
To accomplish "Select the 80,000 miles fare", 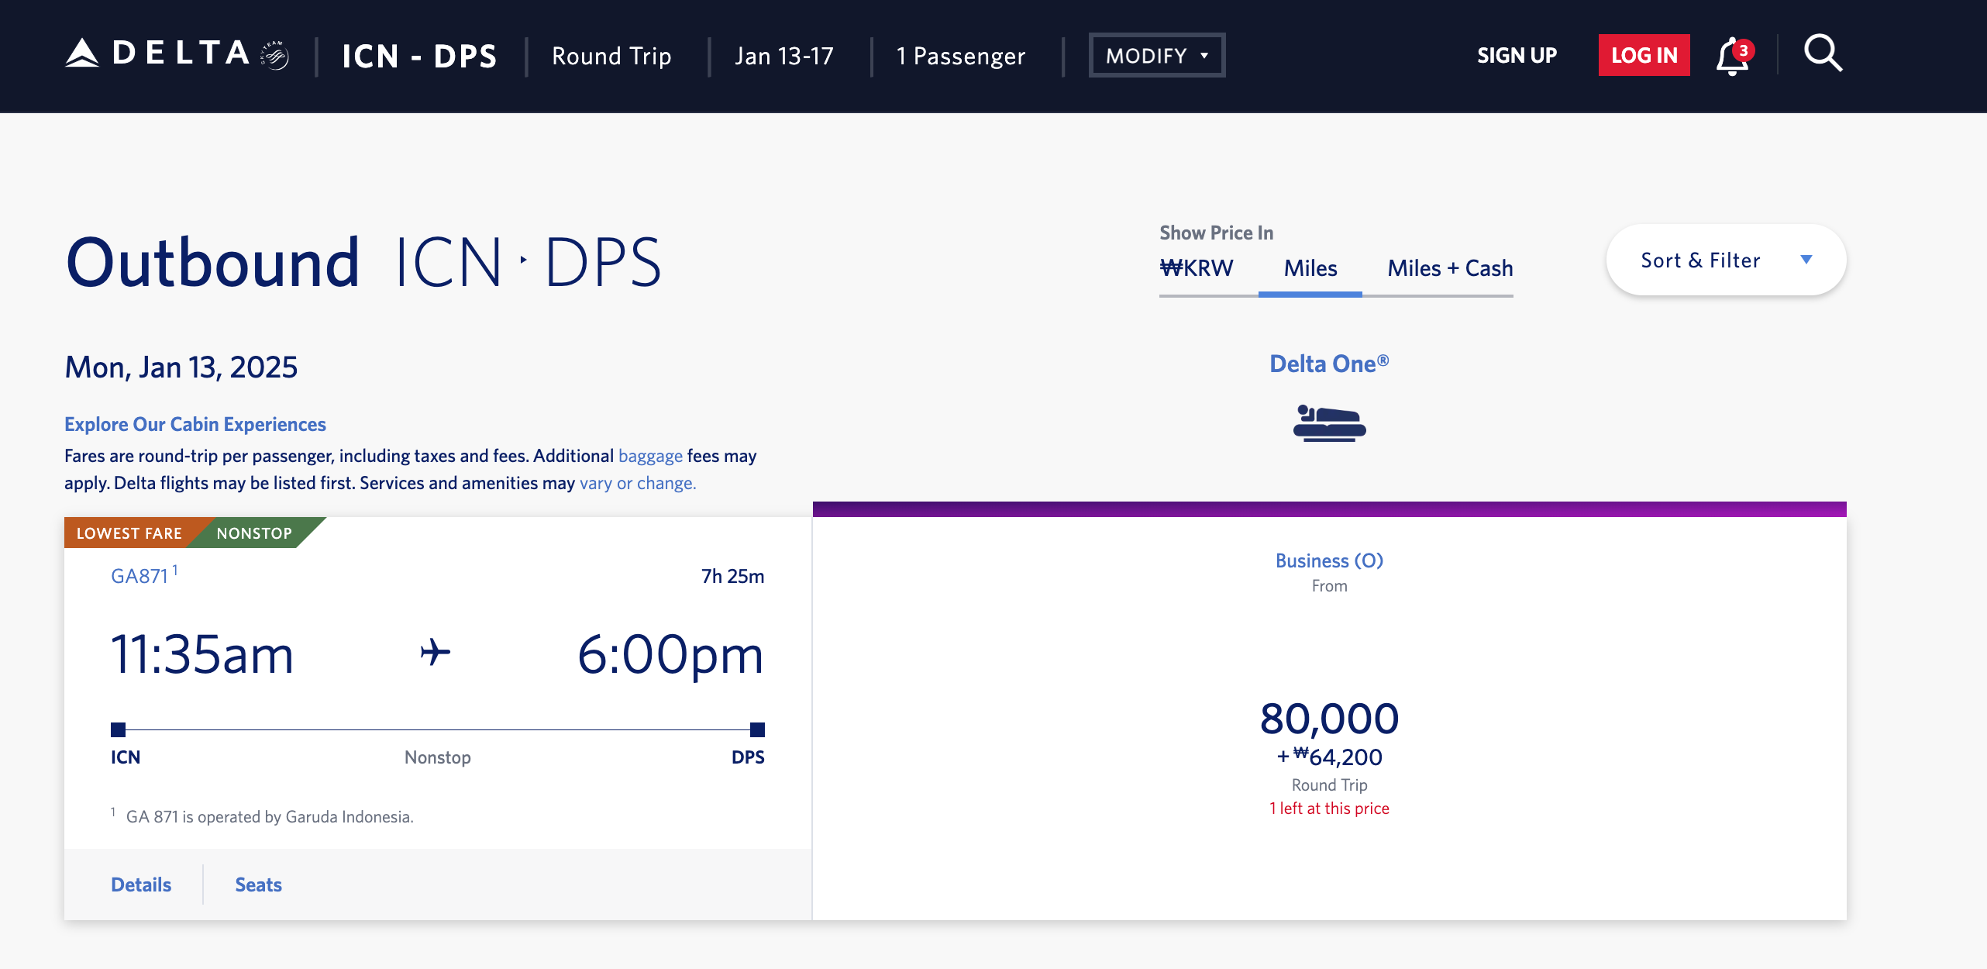I will 1329,718.
